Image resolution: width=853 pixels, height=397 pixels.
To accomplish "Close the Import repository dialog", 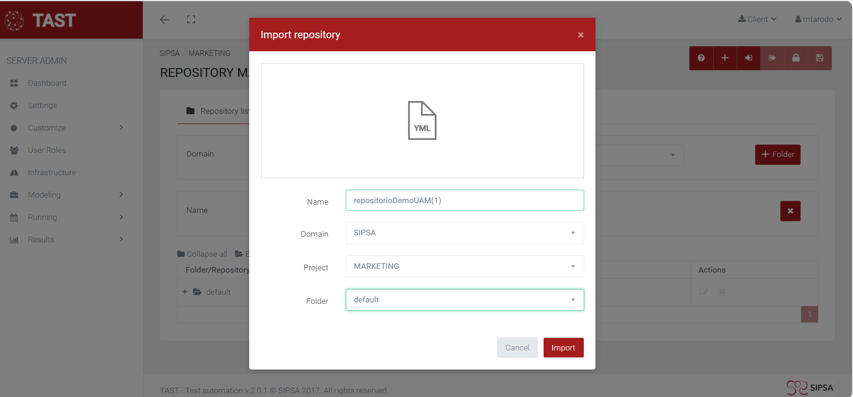I will coord(580,35).
